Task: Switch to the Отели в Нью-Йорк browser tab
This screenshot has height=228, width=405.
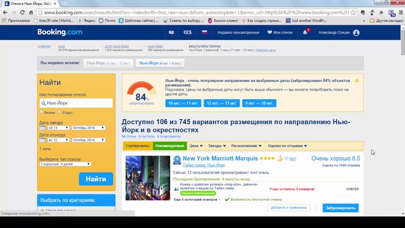Action: (x=30, y=4)
